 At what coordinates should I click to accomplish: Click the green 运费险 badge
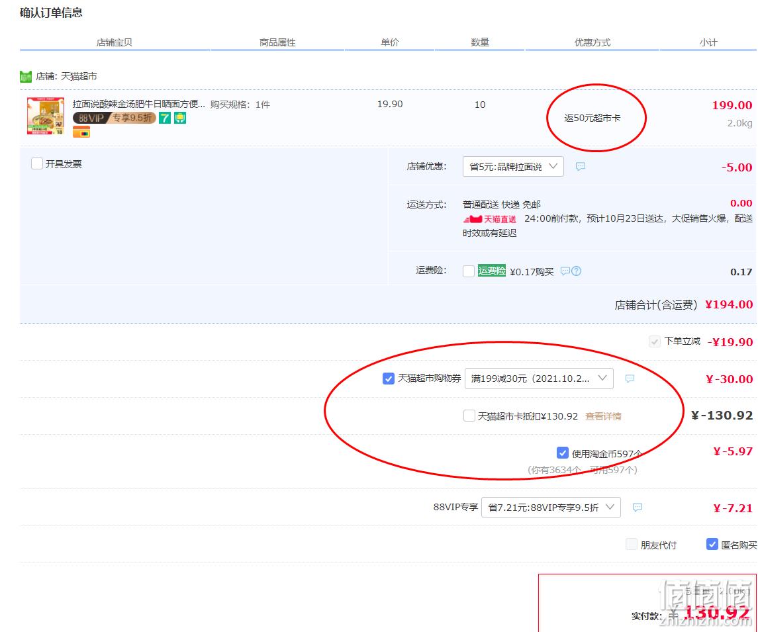click(492, 271)
